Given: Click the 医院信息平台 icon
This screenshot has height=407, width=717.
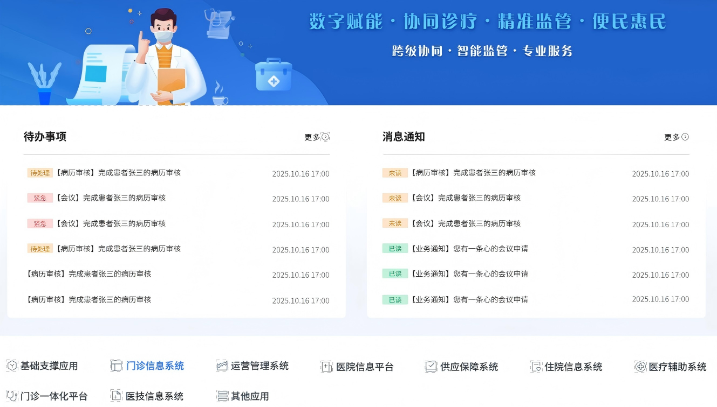Looking at the screenshot, I should coord(326,367).
